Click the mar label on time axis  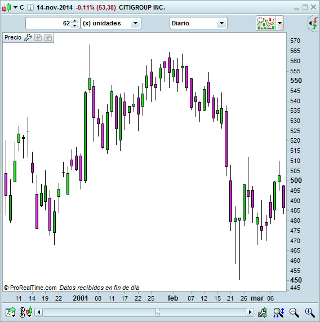[257, 298]
